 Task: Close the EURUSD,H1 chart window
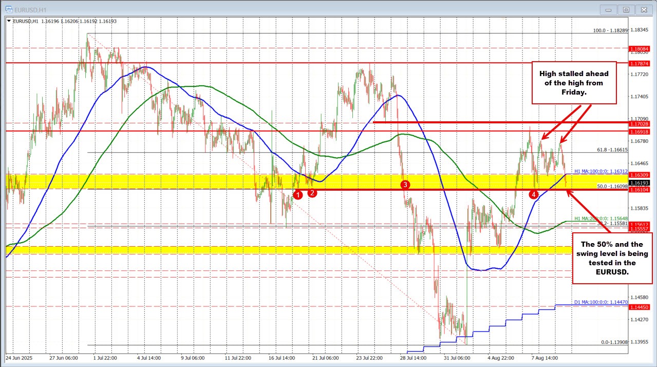tap(643, 9)
